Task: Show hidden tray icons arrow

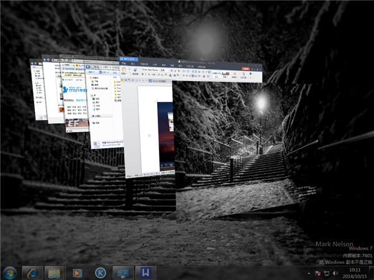Action: pos(309,273)
